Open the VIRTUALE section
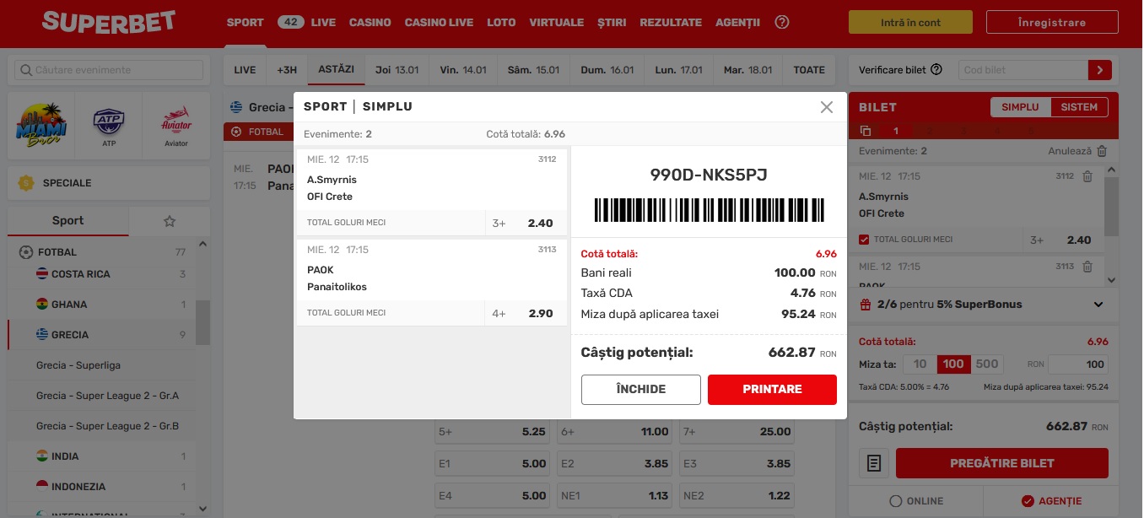Image resolution: width=1144 pixels, height=518 pixels. click(557, 23)
